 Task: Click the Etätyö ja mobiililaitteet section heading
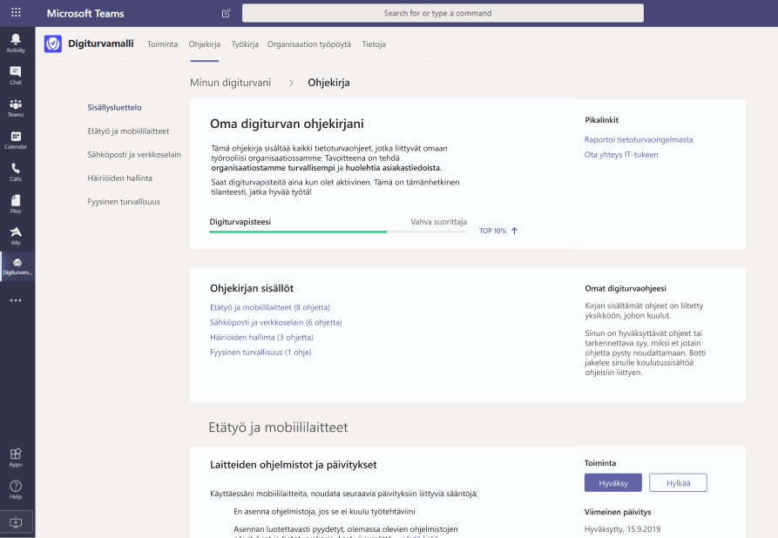coord(278,427)
